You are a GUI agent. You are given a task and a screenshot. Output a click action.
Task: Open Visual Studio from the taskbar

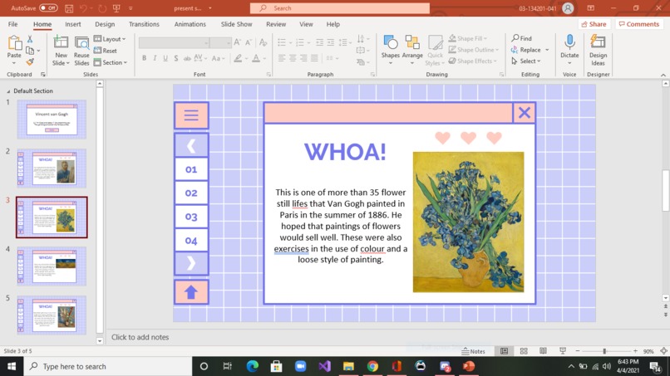(324, 366)
